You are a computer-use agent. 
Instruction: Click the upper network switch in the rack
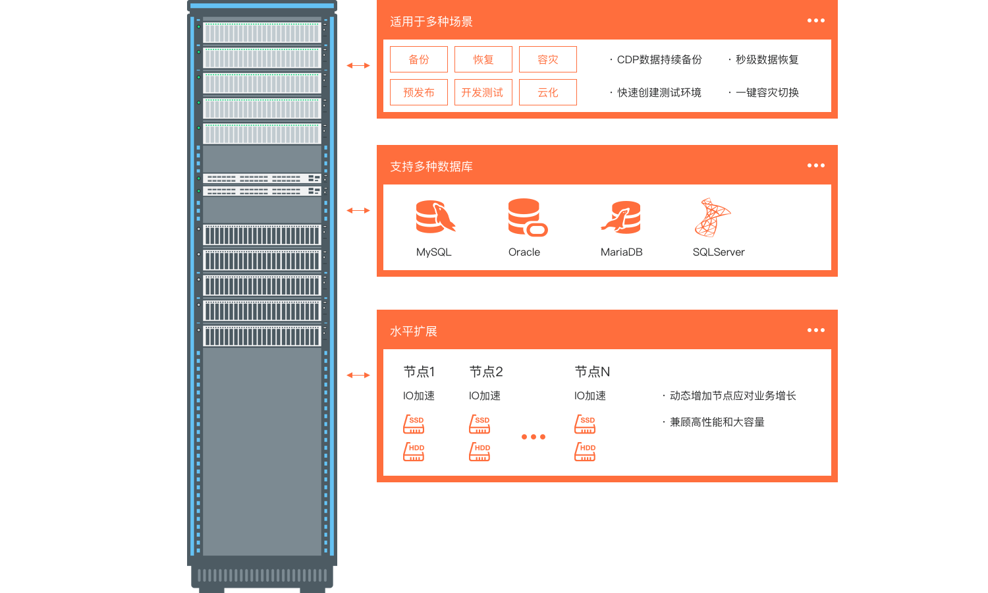click(x=262, y=179)
